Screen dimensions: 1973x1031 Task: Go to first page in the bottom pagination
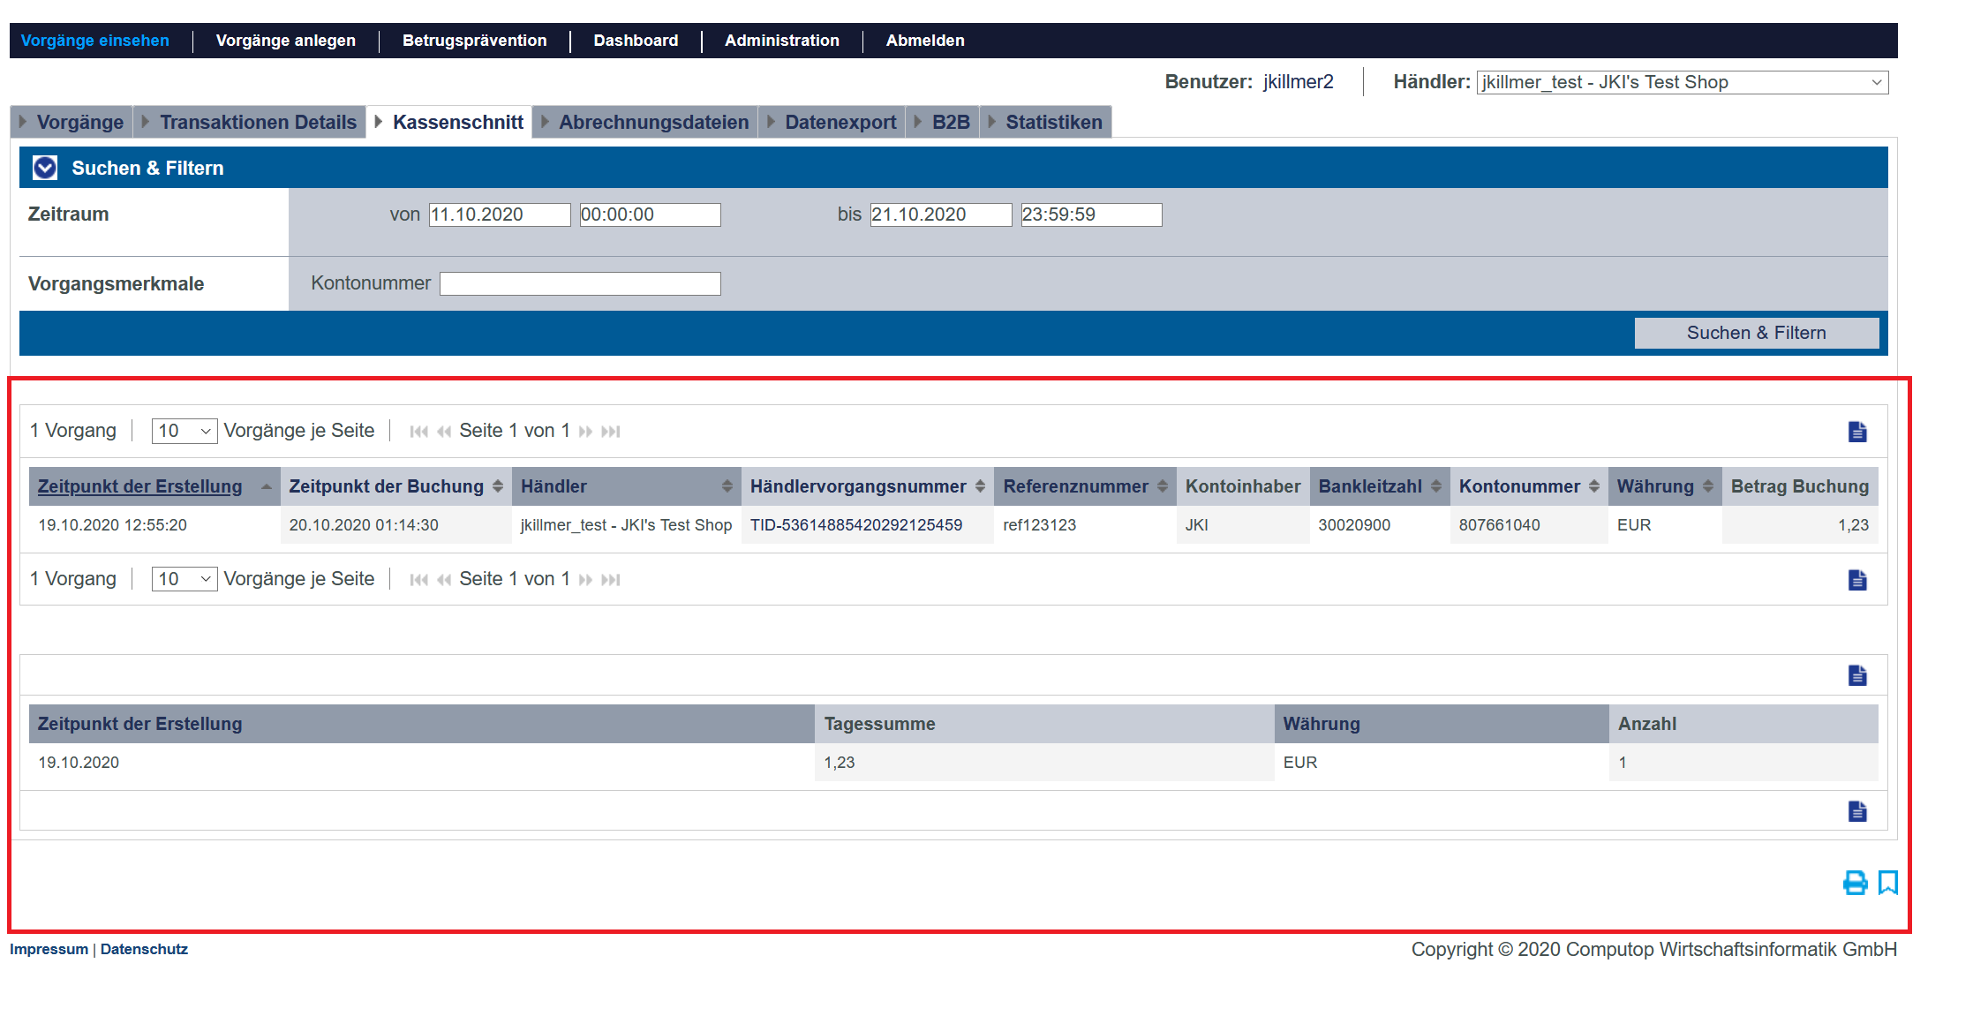click(x=418, y=580)
